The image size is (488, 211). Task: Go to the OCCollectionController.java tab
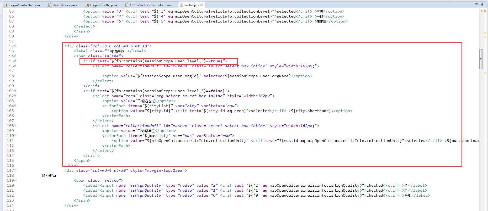pyautogui.click(x=148, y=5)
